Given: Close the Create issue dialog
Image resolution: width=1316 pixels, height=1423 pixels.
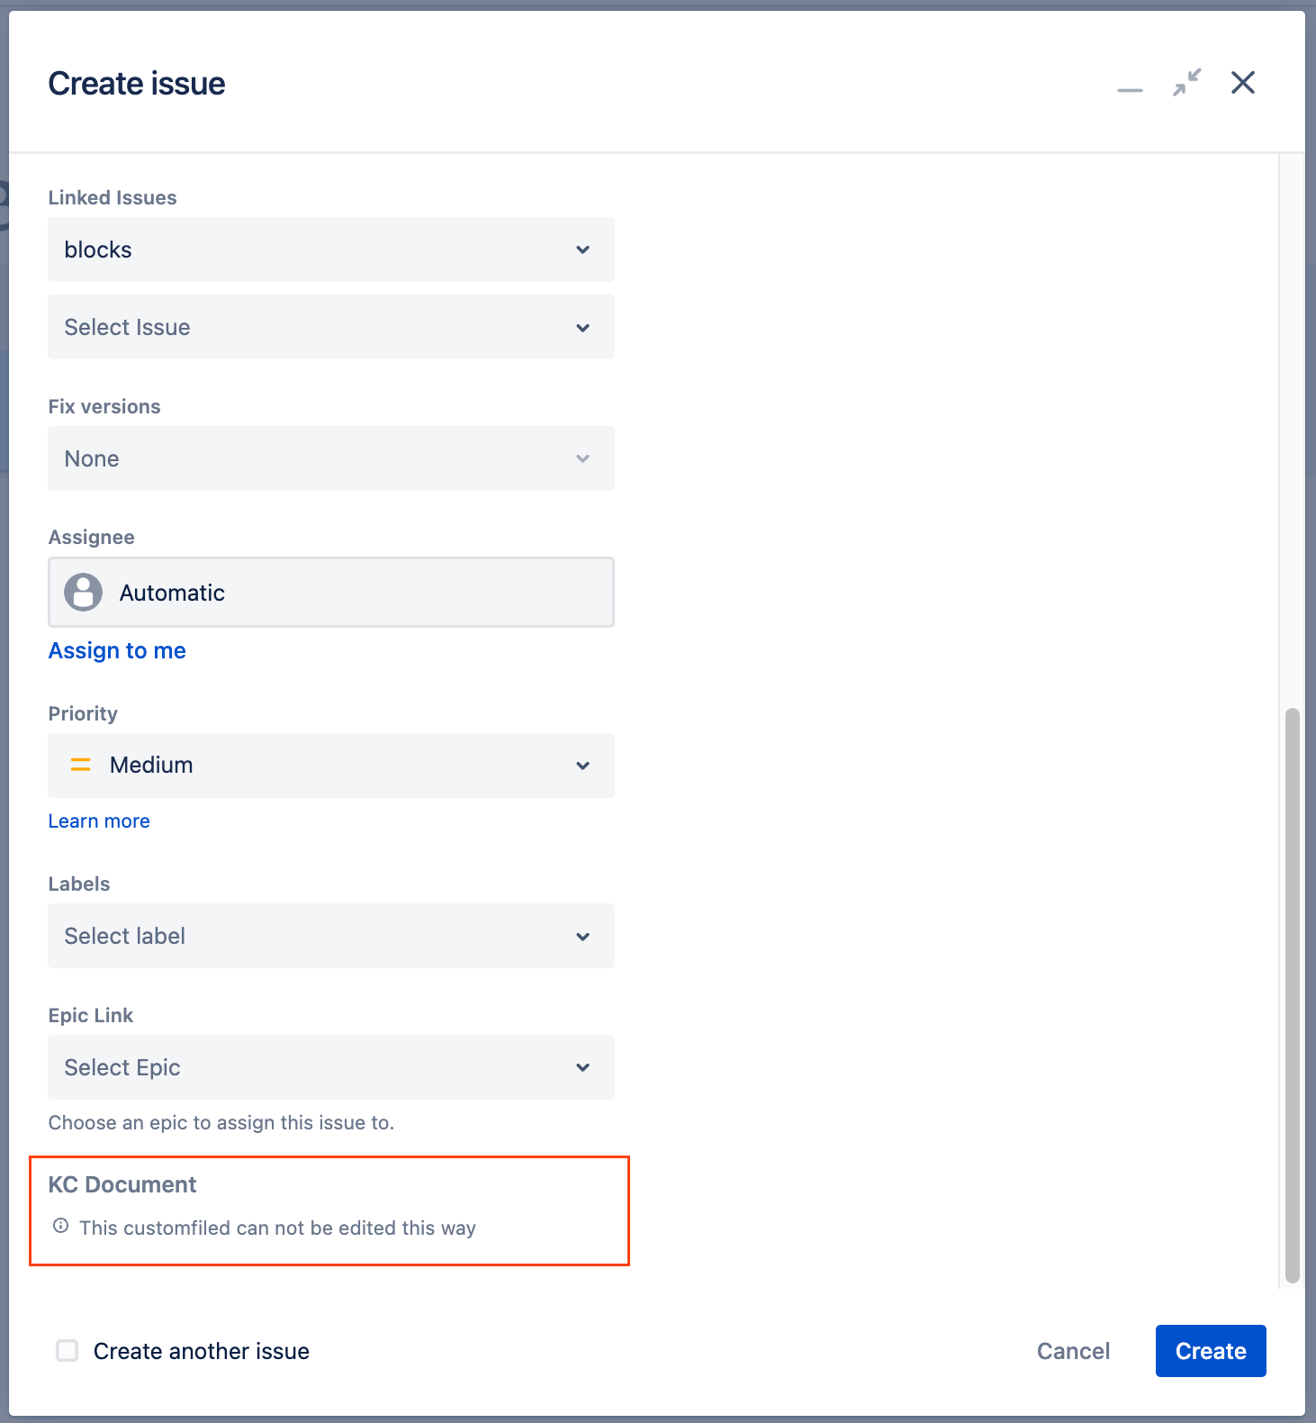Looking at the screenshot, I should [1243, 83].
